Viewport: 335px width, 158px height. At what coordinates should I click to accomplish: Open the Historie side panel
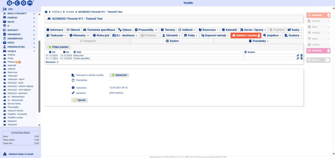coord(318,60)
